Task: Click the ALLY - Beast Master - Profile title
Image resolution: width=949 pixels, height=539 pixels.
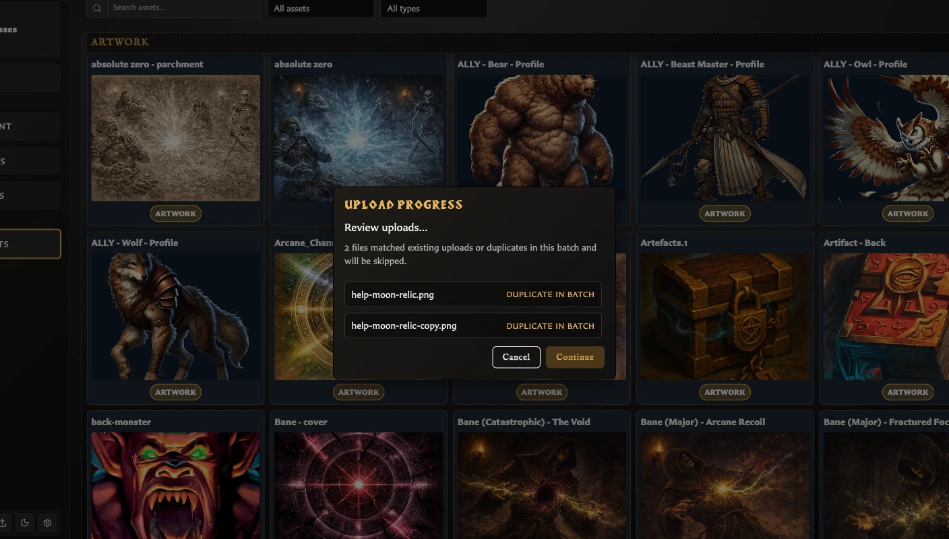Action: point(702,65)
